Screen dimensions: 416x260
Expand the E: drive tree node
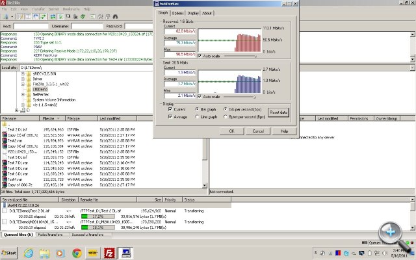16,110
